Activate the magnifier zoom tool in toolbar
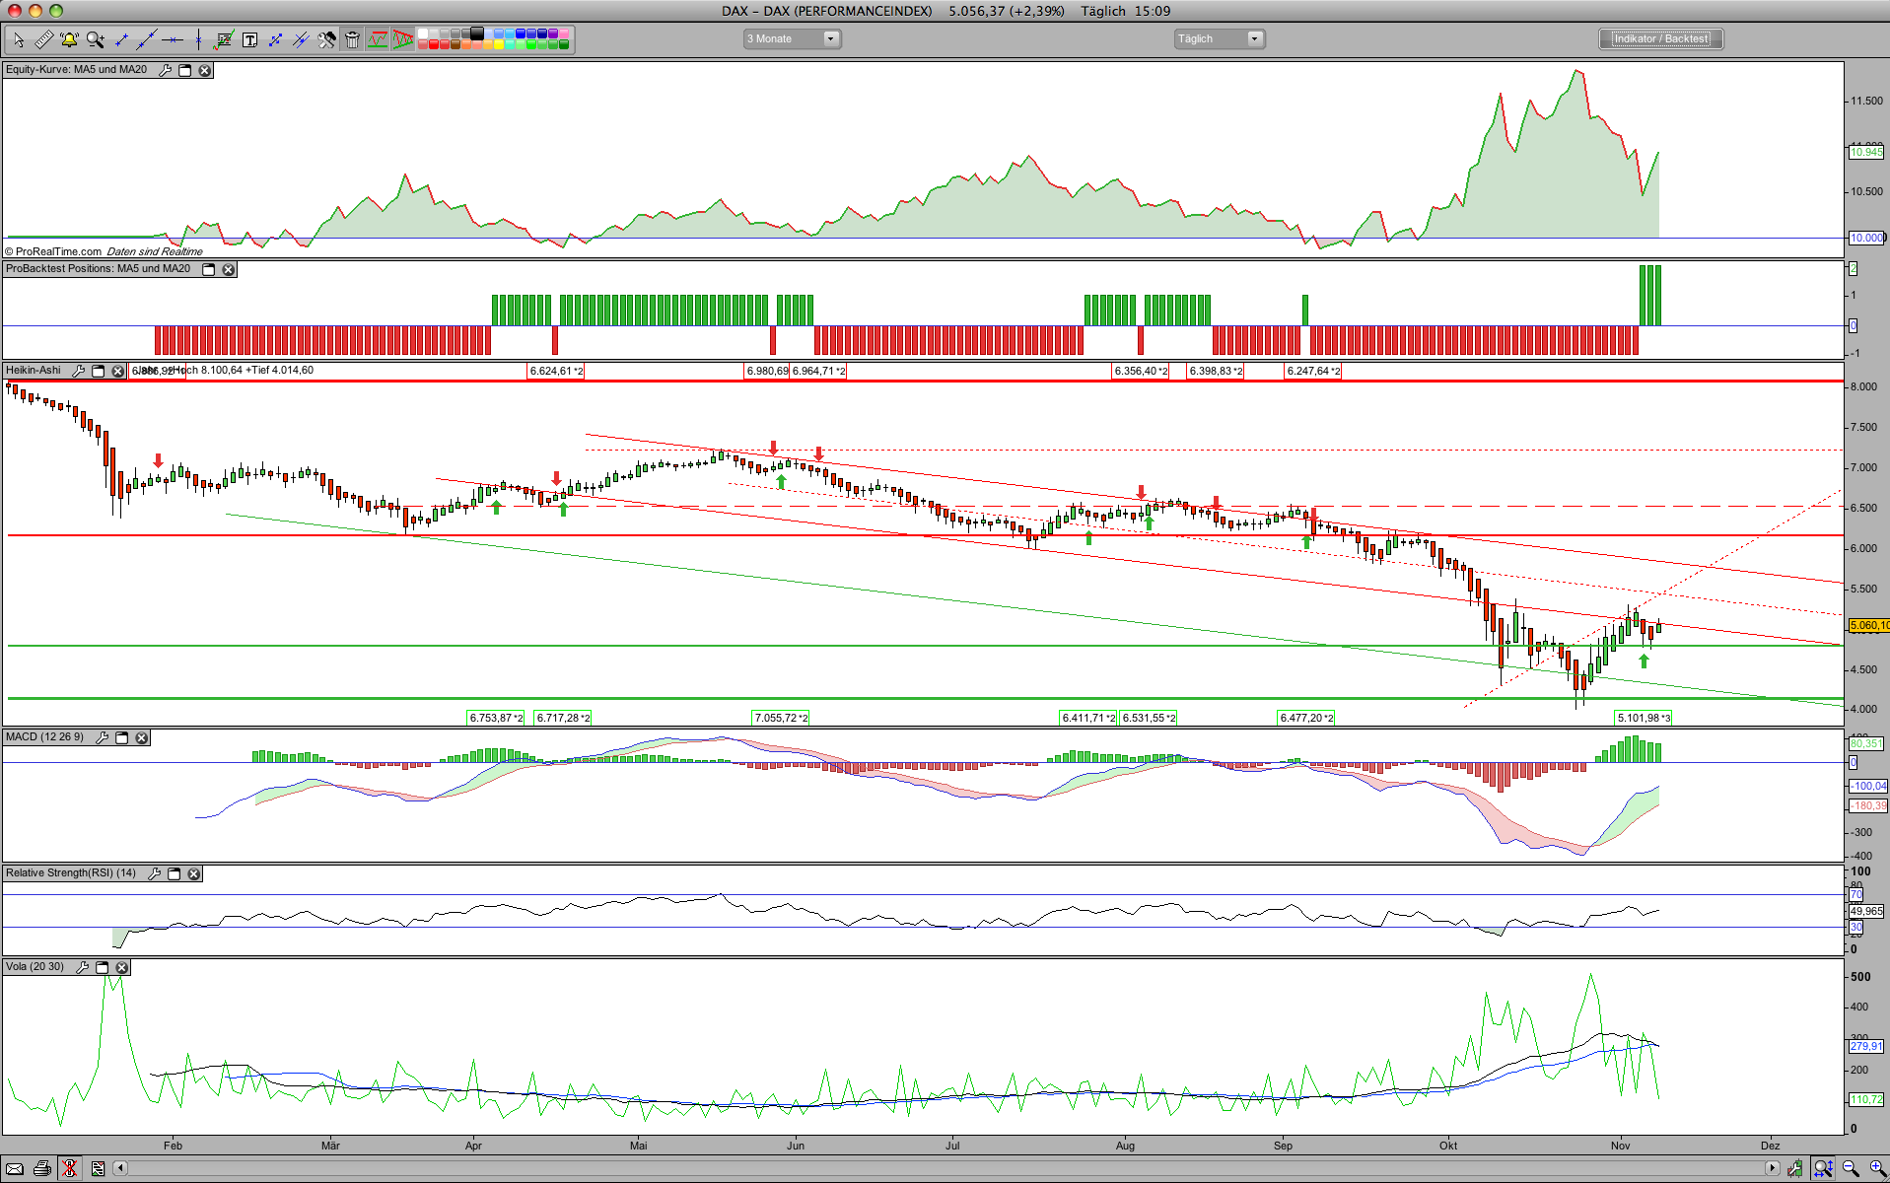The width and height of the screenshot is (1890, 1183). (x=96, y=39)
